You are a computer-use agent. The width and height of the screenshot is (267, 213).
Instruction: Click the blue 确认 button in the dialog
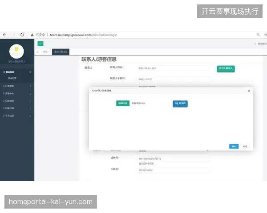[x=234, y=146]
